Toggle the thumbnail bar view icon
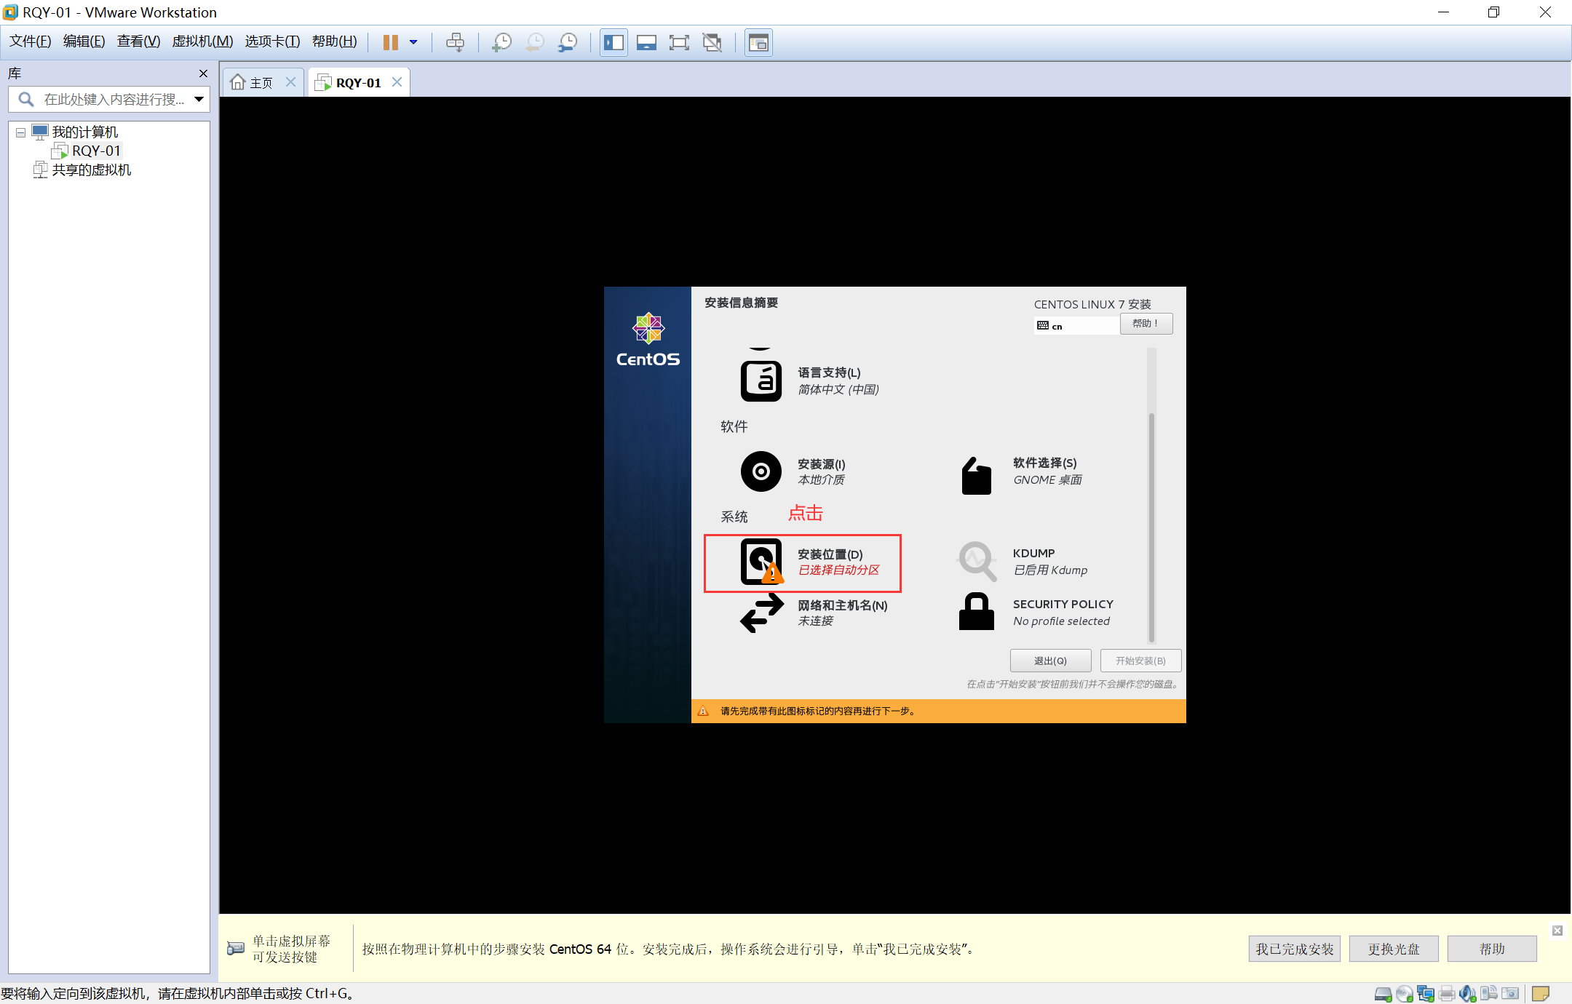1572x1004 pixels. coord(646,42)
